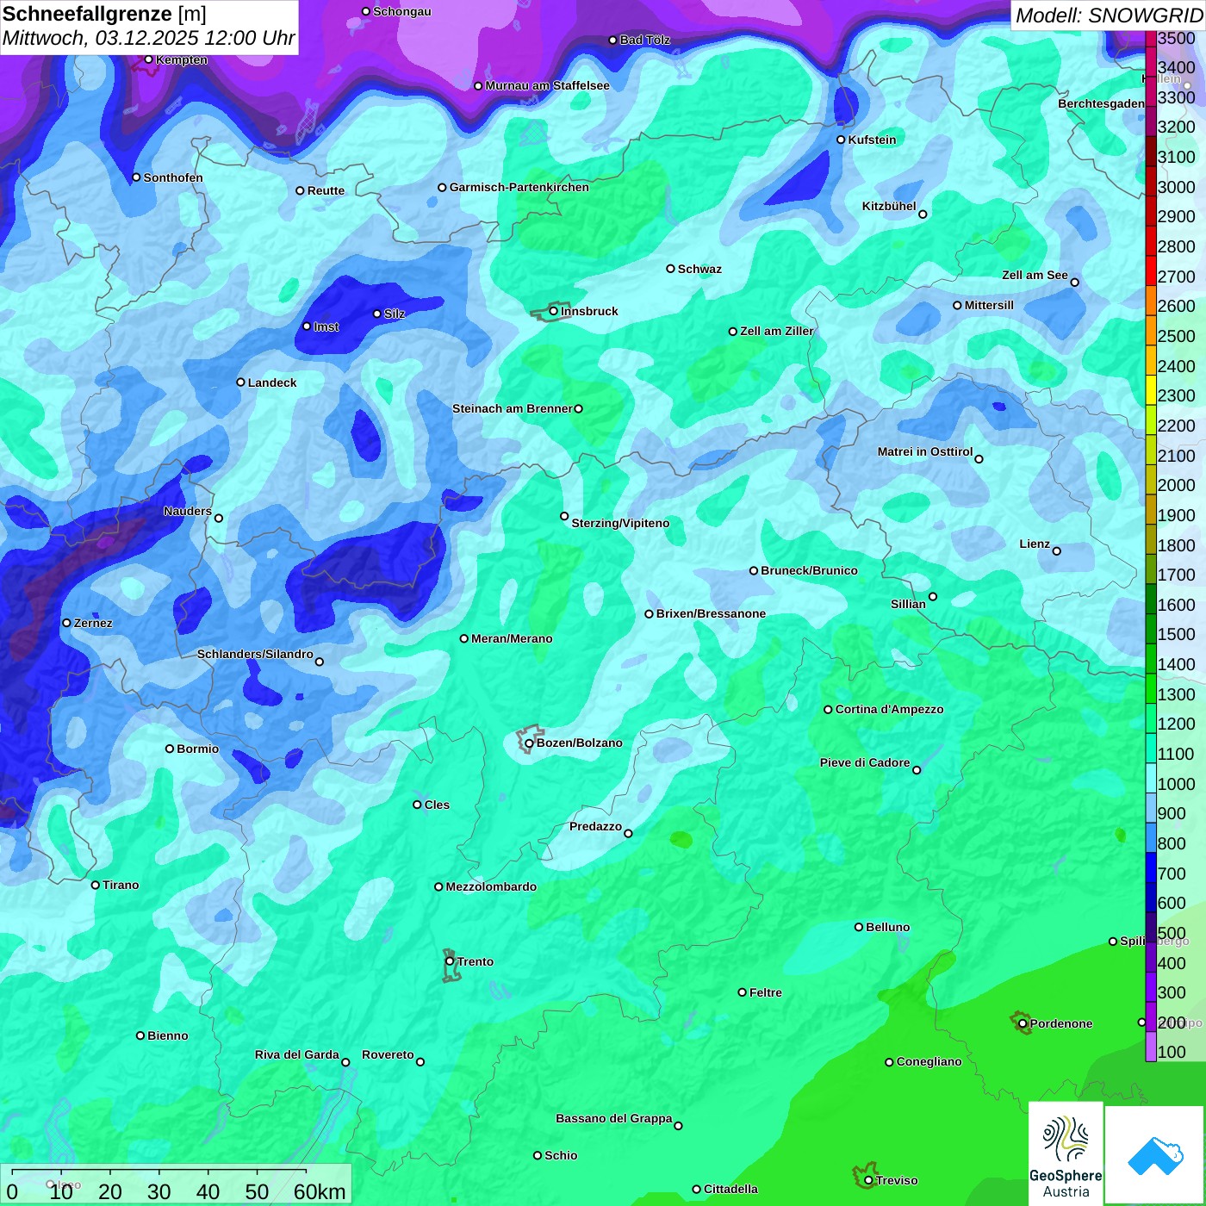1206x1206 pixels.
Task: Select the Kufstein location dot
Action: click(841, 140)
